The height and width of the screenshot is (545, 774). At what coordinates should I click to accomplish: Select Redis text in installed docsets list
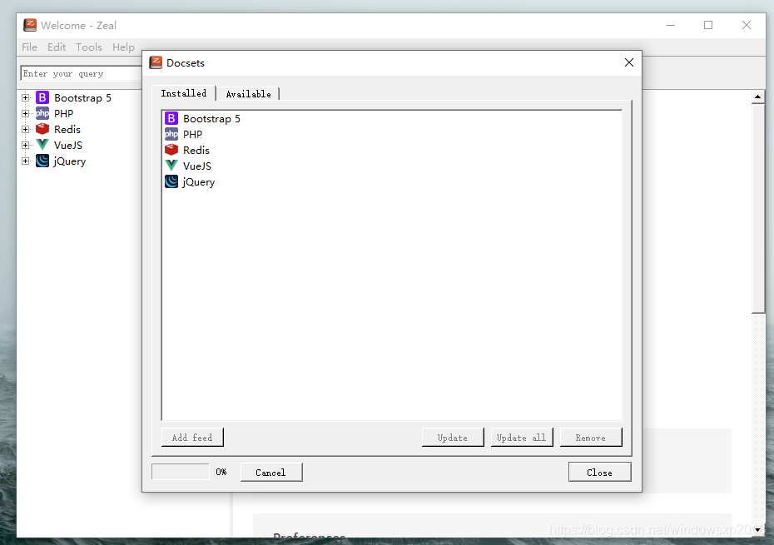pyautogui.click(x=196, y=150)
